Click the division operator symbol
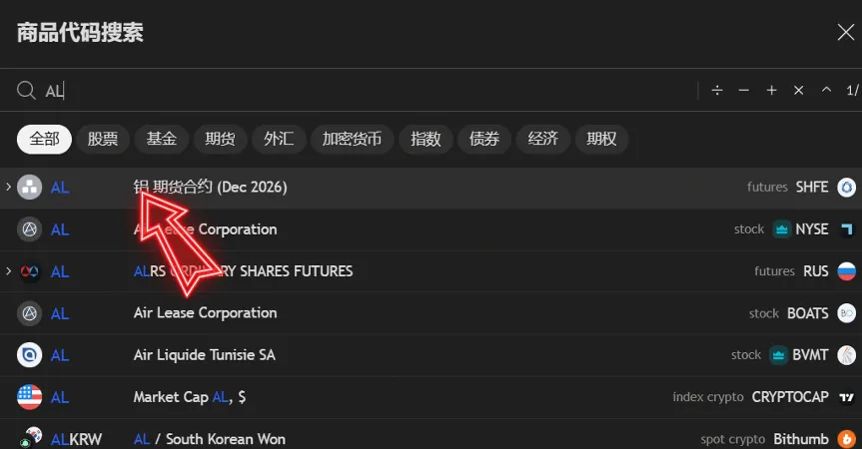 pyautogui.click(x=716, y=91)
